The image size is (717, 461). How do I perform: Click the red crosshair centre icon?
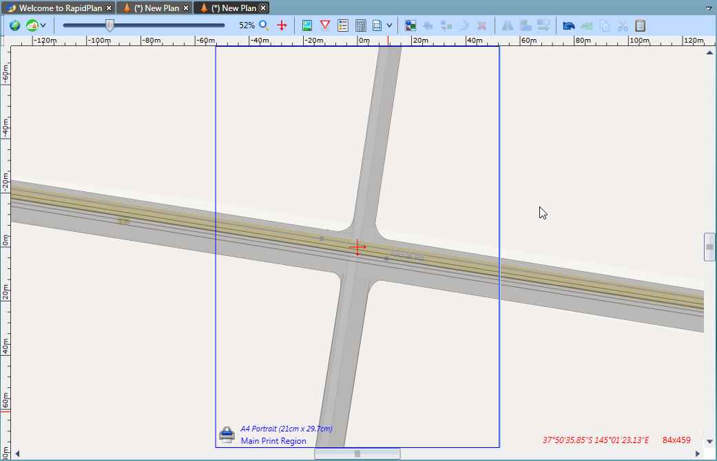pyautogui.click(x=282, y=25)
